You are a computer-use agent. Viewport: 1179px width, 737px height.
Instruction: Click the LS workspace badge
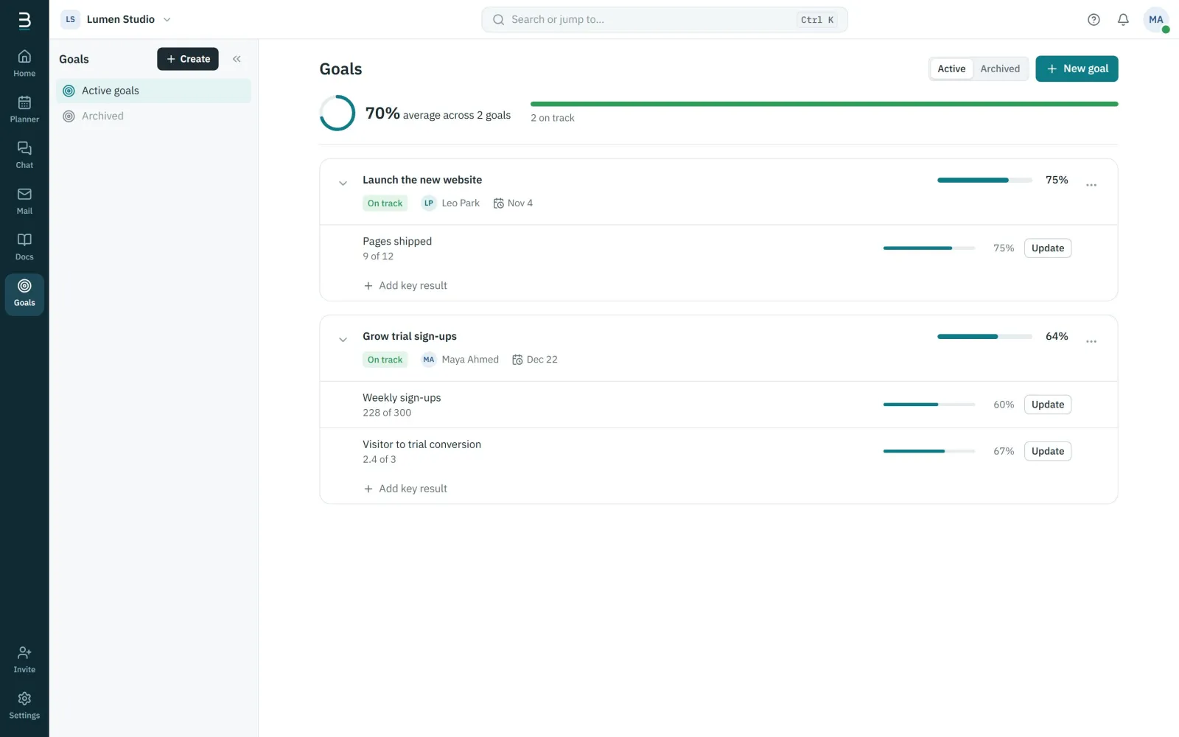coord(70,20)
